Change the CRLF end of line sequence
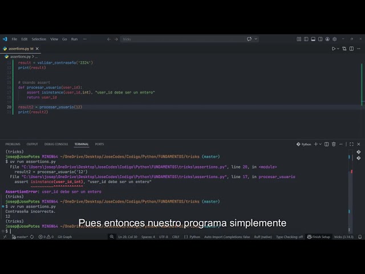Screen dimensions: 365x274 point(176,237)
